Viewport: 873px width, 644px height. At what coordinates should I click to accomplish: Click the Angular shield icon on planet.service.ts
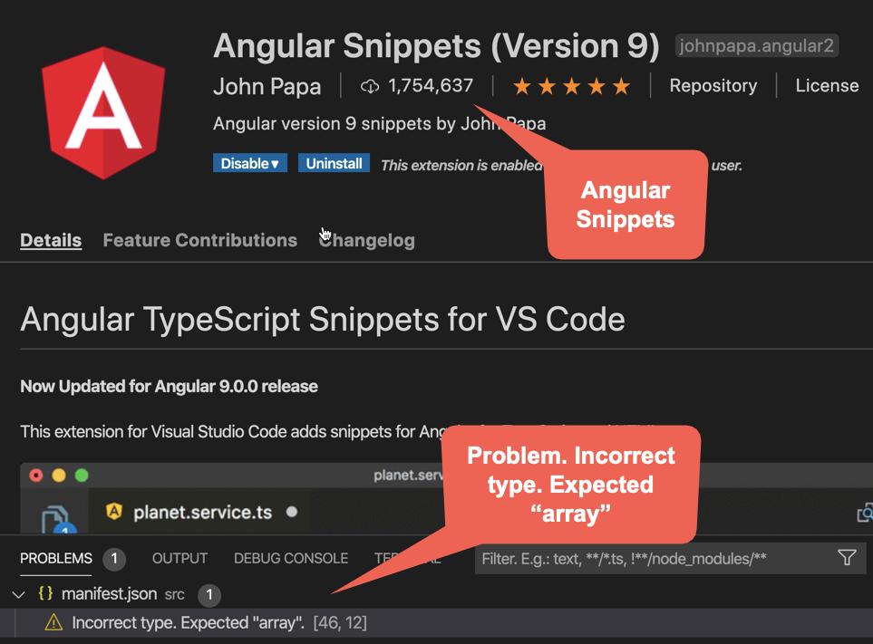[114, 511]
